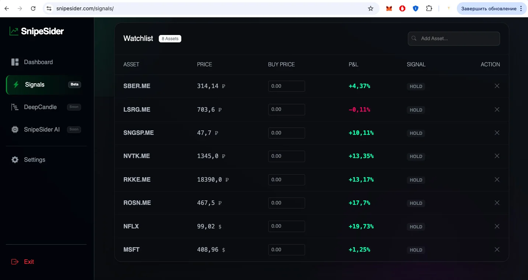Screen dimensions: 528x280
Task: Open SnipeSider AI in the sidebar
Action: [x=46, y=129]
